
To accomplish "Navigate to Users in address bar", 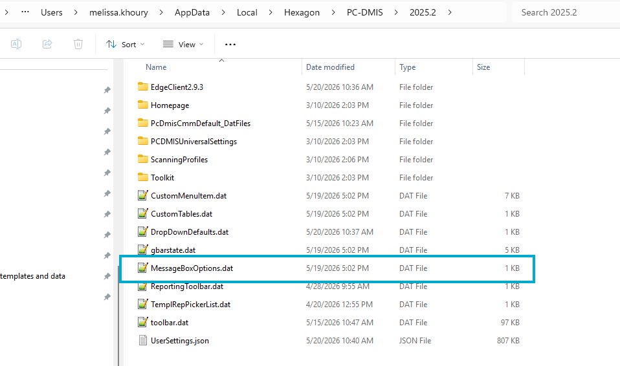I will tap(51, 12).
